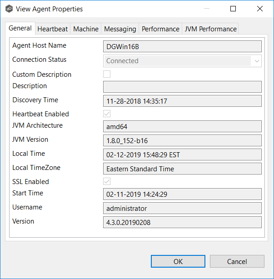Switch to the Heartbeat tab
This screenshot has height=279, width=274.
(x=52, y=29)
